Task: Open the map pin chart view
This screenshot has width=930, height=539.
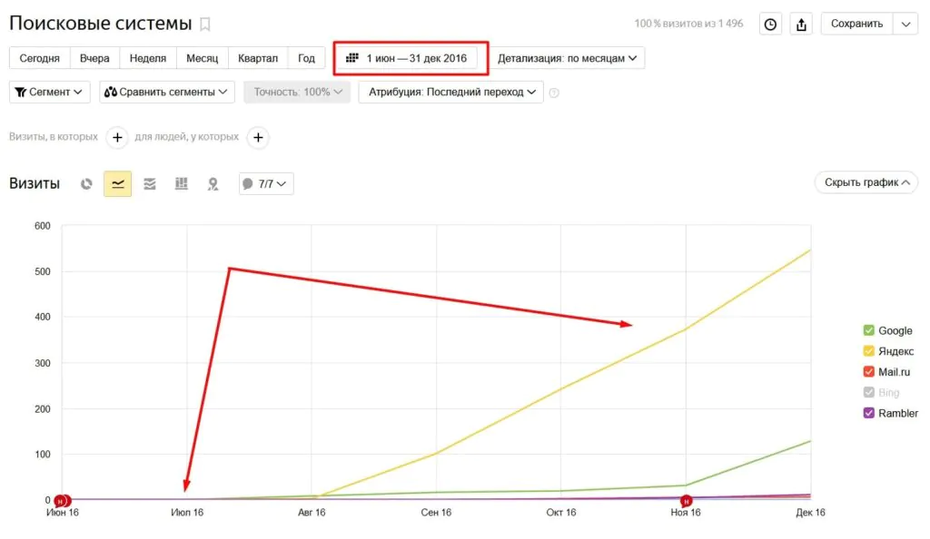Action: coord(213,184)
